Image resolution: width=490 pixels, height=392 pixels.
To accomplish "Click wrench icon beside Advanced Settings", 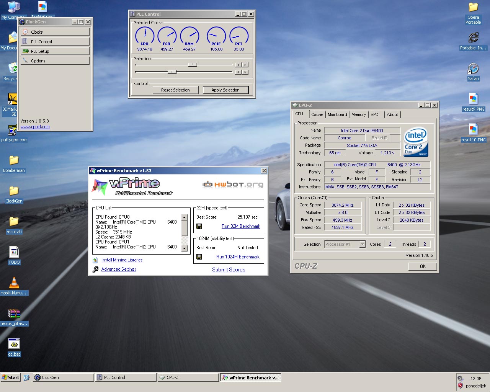I will pos(95,269).
